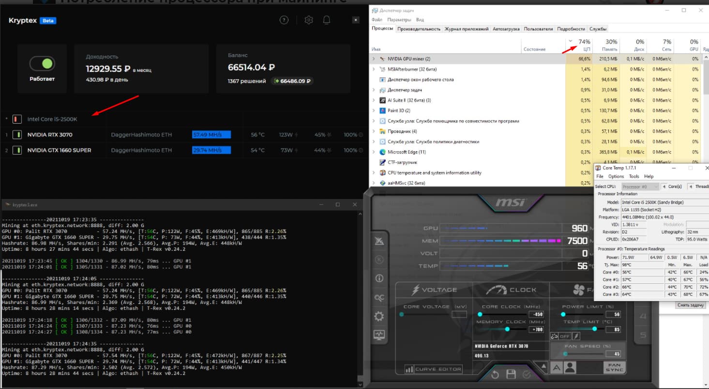This screenshot has width=709, height=389.
Task: Open the Вид menu in Task Manager
Action: [x=420, y=20]
